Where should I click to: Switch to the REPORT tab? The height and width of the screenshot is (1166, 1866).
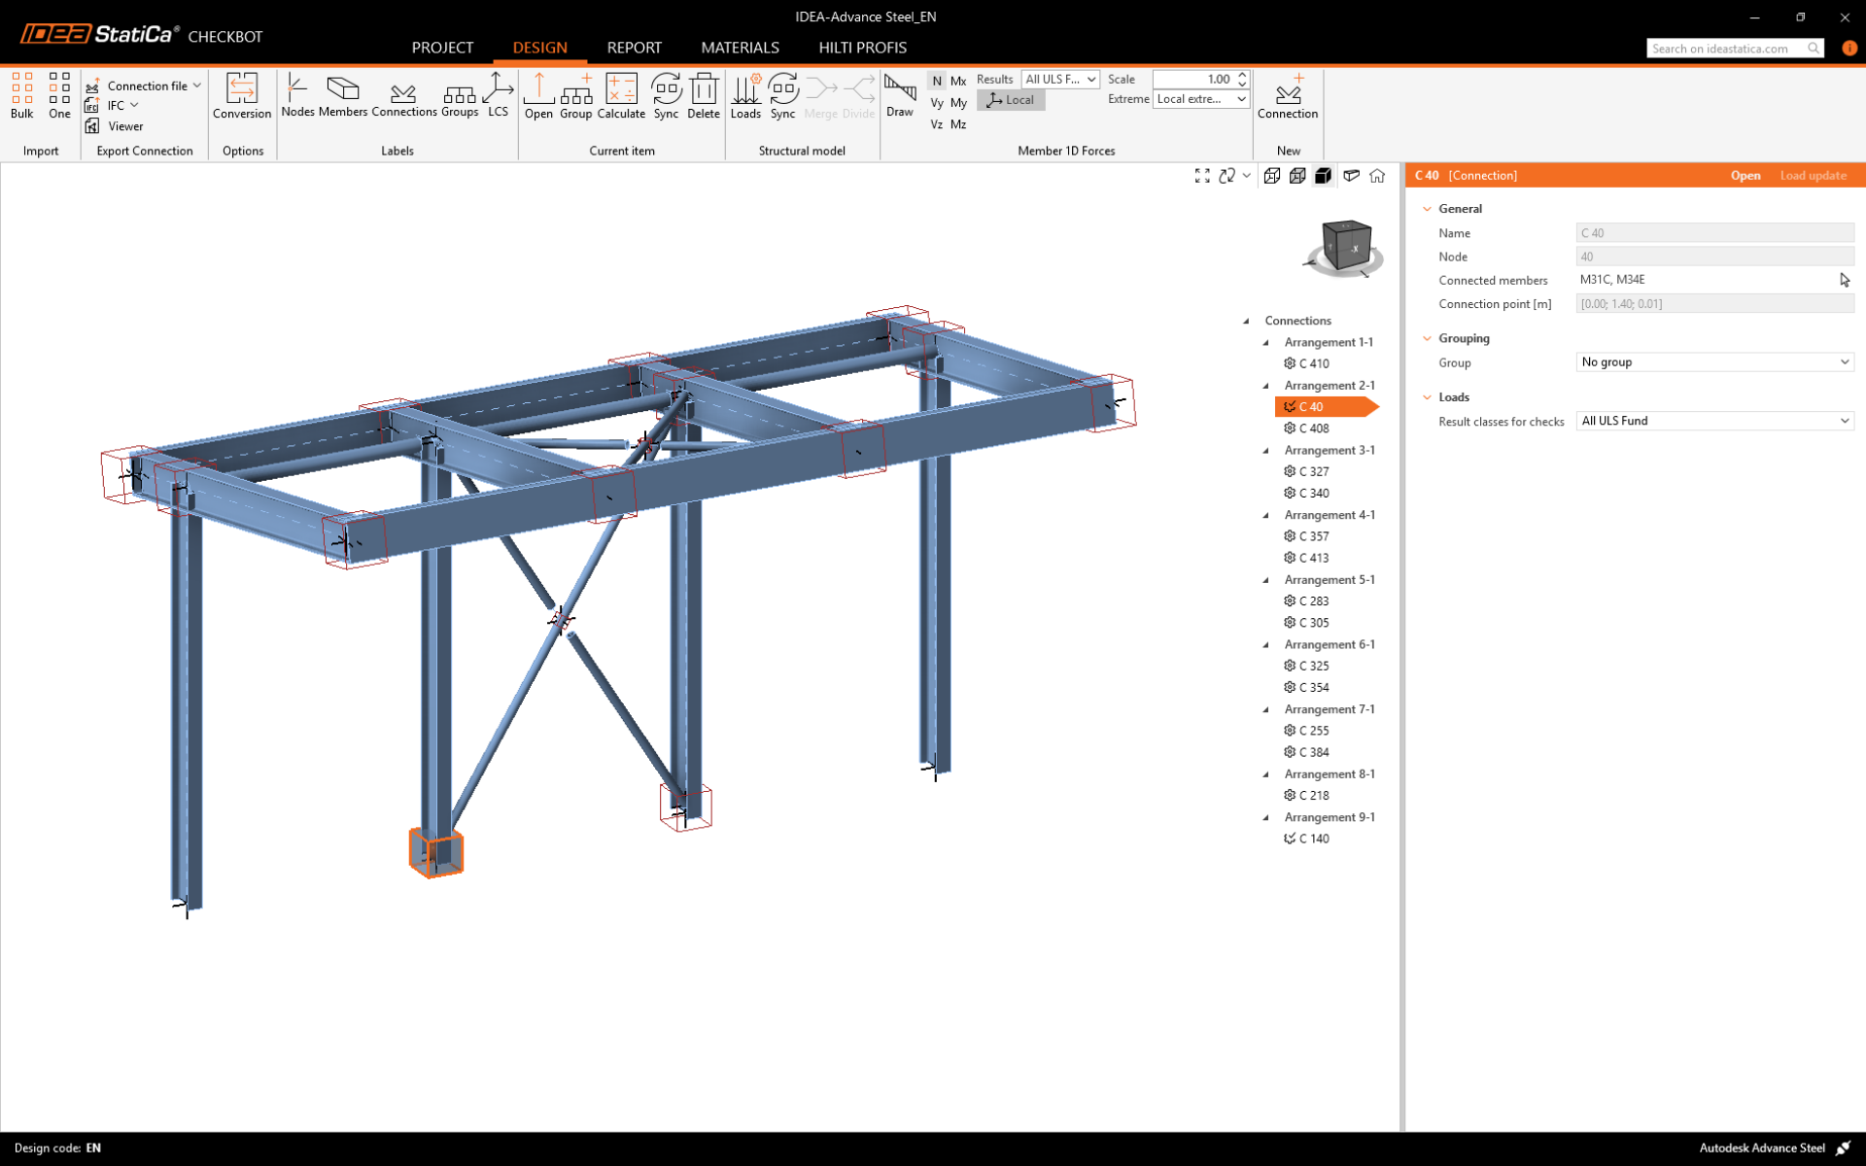pyautogui.click(x=634, y=48)
